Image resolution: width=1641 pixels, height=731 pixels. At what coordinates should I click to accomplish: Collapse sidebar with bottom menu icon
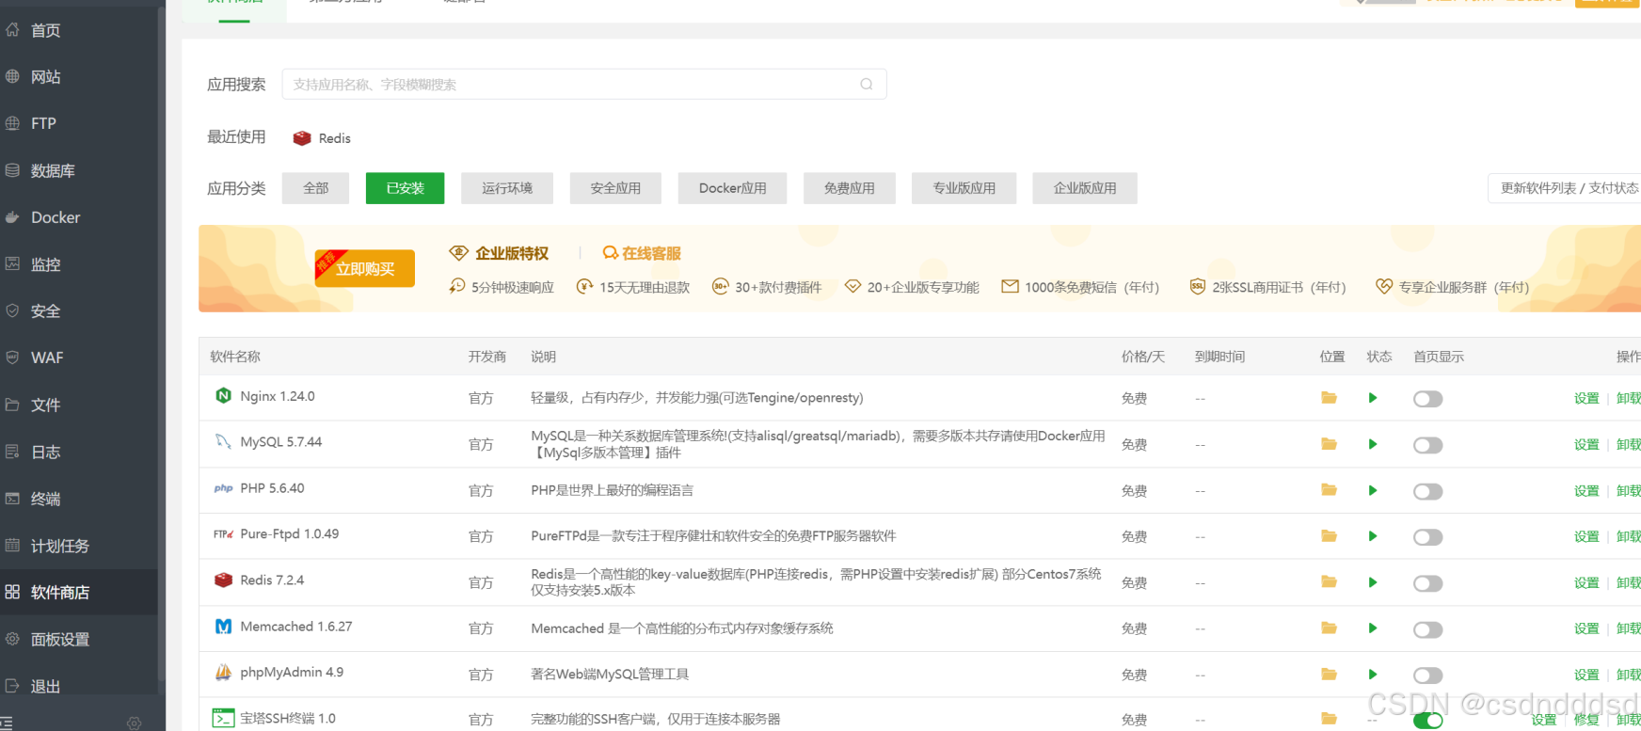(7, 723)
